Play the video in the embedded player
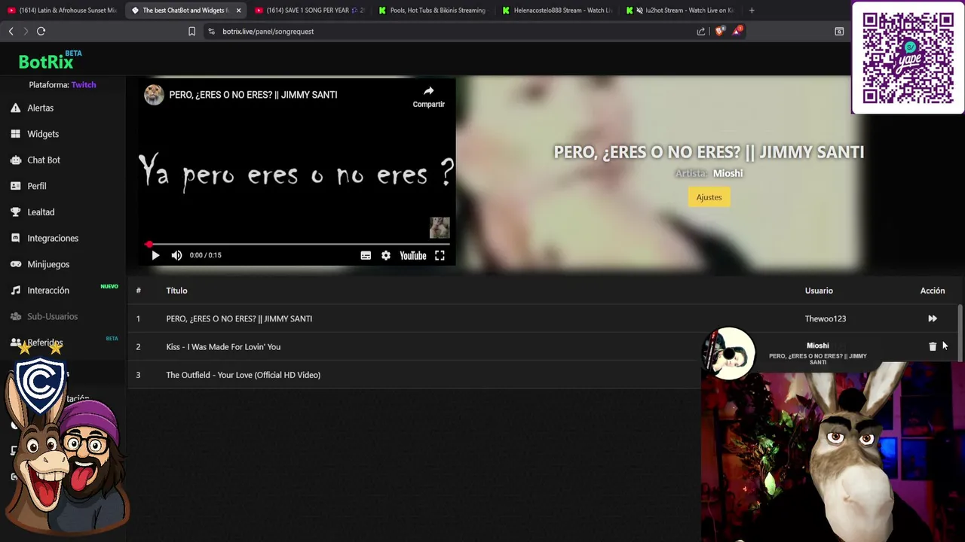965x542 pixels. (155, 255)
